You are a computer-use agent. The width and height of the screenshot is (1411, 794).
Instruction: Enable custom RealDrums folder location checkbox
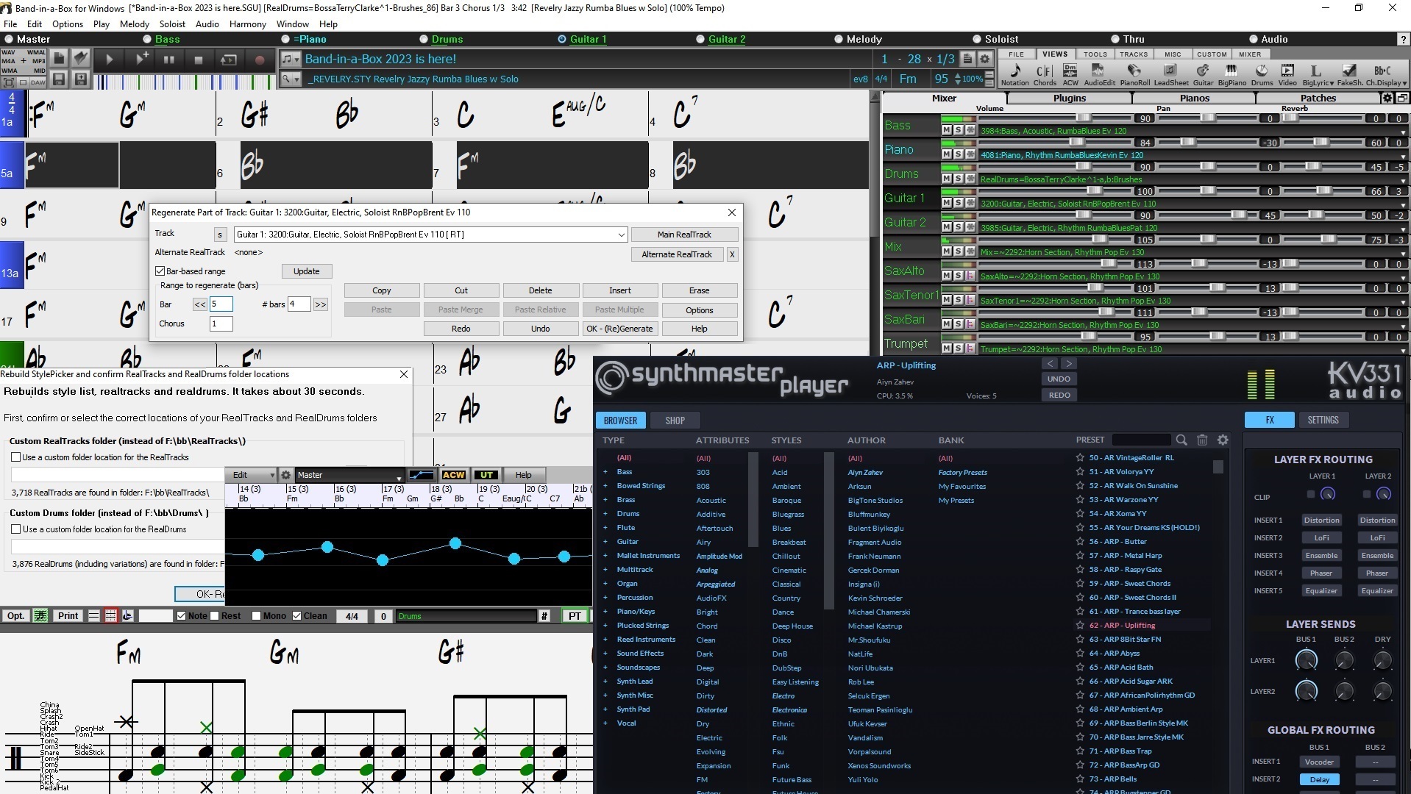click(15, 529)
